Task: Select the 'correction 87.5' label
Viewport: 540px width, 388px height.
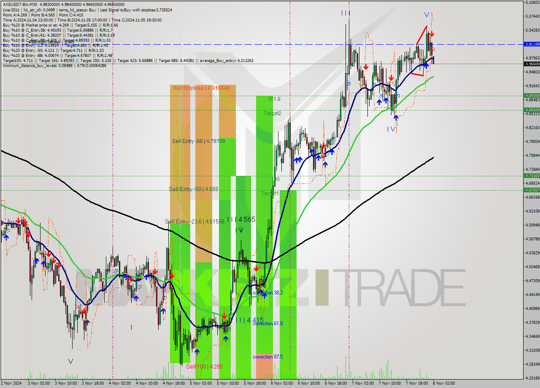Action: pos(267,357)
